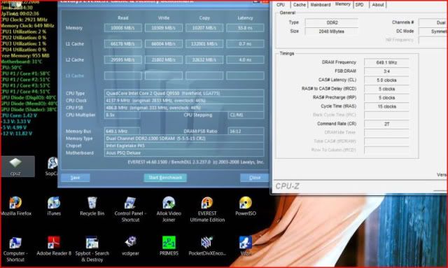
Task: Click the RAS# Precharge value in CPU-Z
Action: (x=386, y=98)
